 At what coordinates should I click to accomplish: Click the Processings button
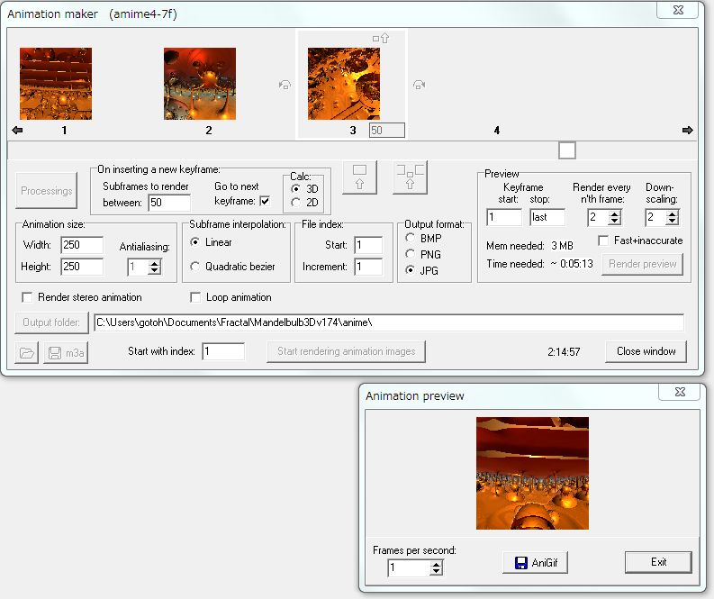[47, 190]
